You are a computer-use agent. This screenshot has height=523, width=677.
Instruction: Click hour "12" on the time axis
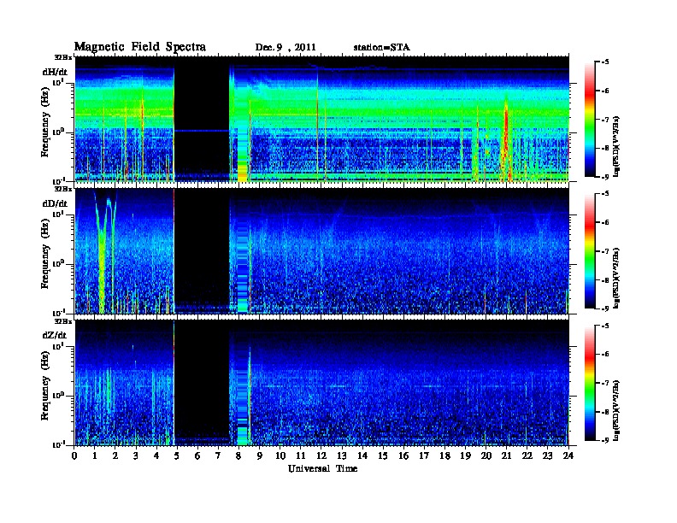coord(321,455)
